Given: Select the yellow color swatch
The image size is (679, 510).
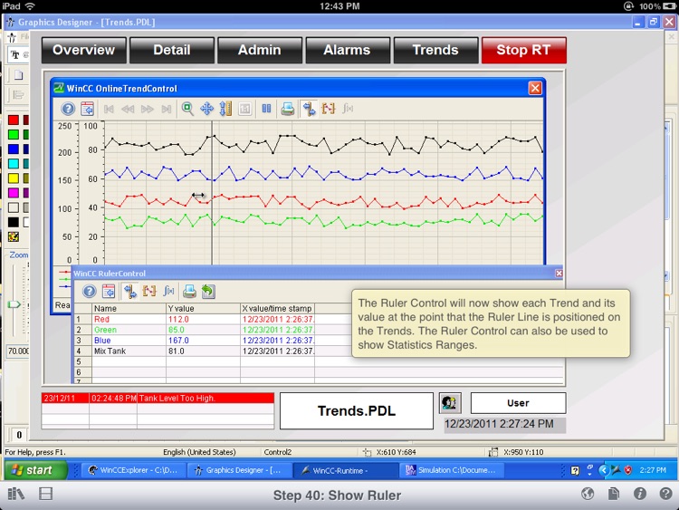Looking at the screenshot, I should 14,178.
